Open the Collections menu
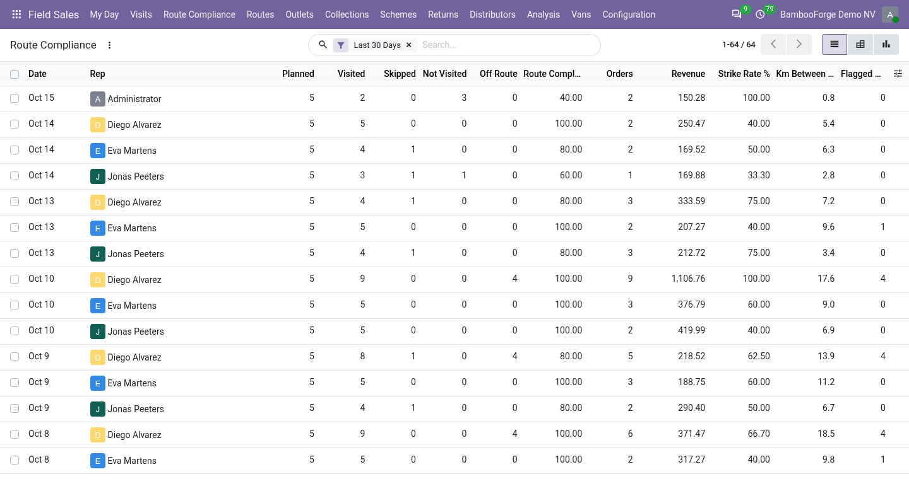 347,14
